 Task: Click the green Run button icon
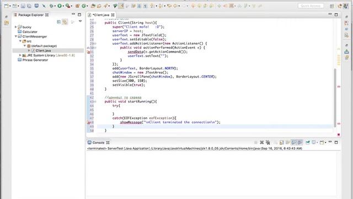60,6
